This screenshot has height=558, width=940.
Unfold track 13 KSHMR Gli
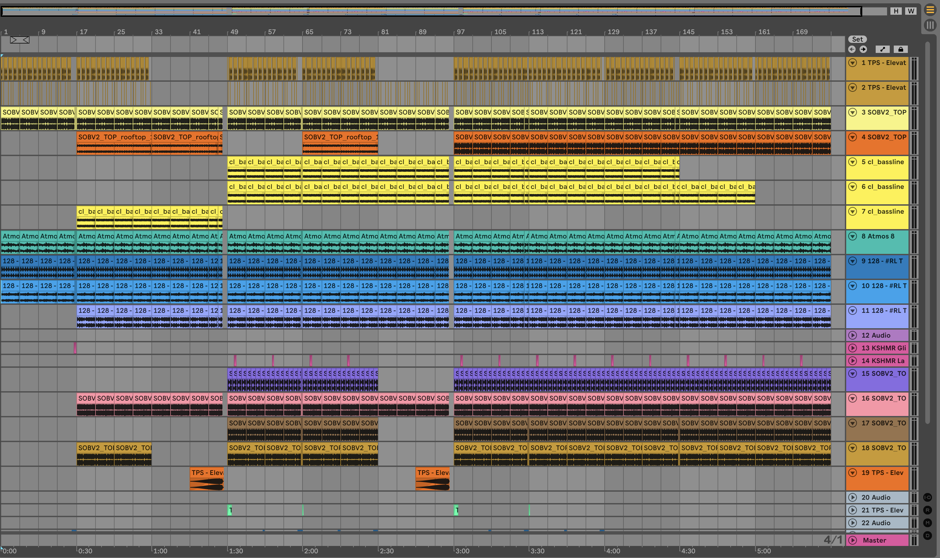pos(853,348)
